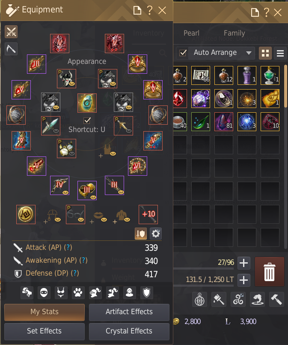Switch to the Pearl tab
The image size is (288, 345).
[x=192, y=33]
